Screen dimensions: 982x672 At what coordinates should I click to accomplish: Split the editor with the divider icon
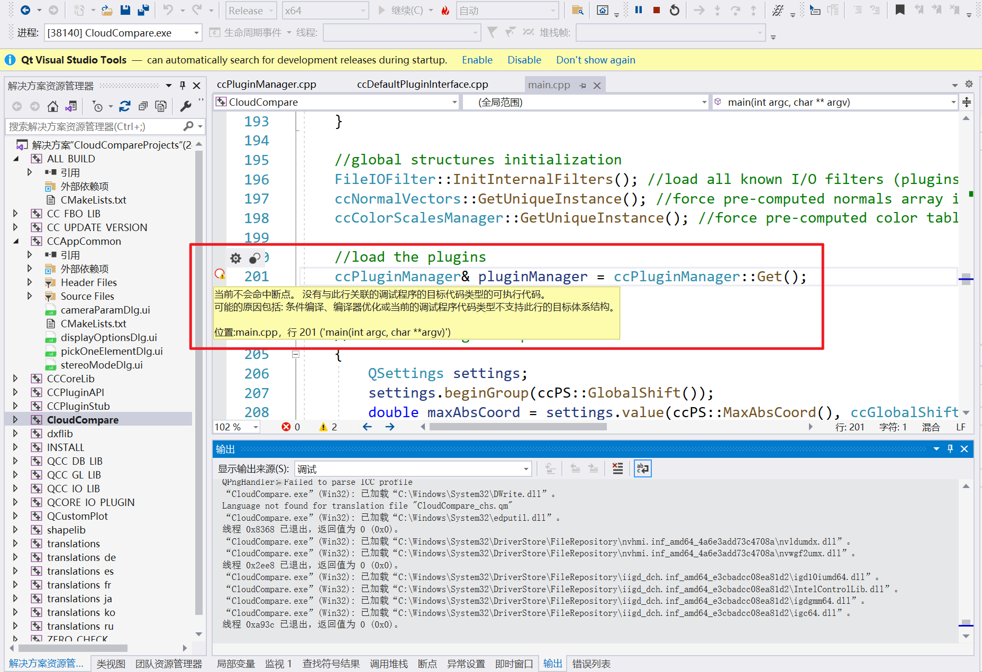point(967,102)
